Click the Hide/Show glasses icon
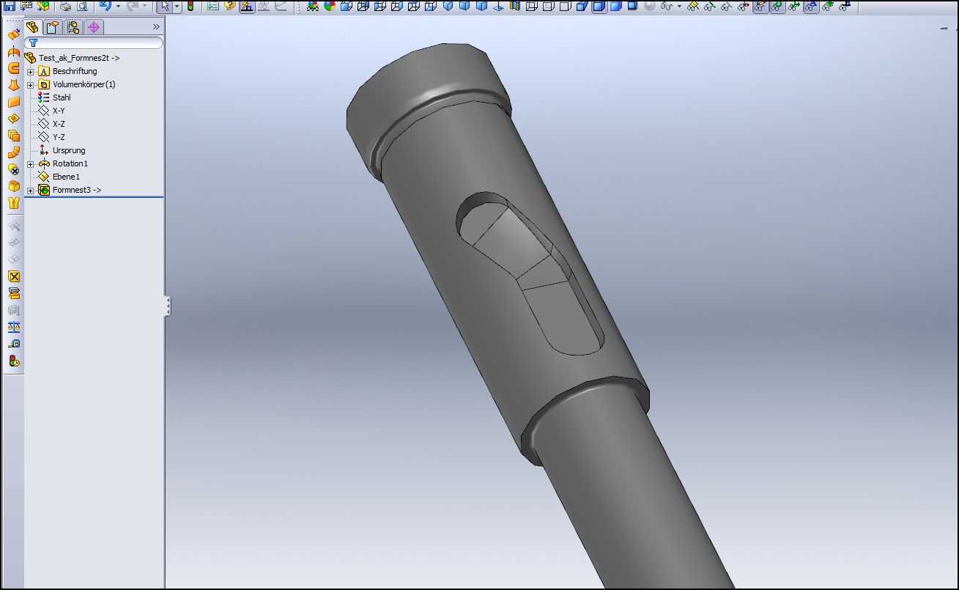Screen dimensions: 959x590 tap(667, 6)
